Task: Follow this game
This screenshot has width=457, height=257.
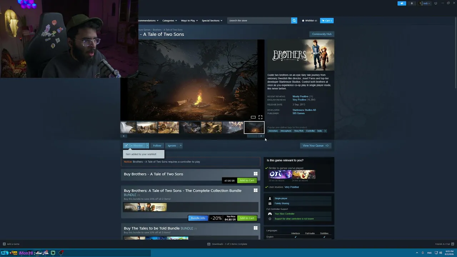Action: (x=157, y=146)
